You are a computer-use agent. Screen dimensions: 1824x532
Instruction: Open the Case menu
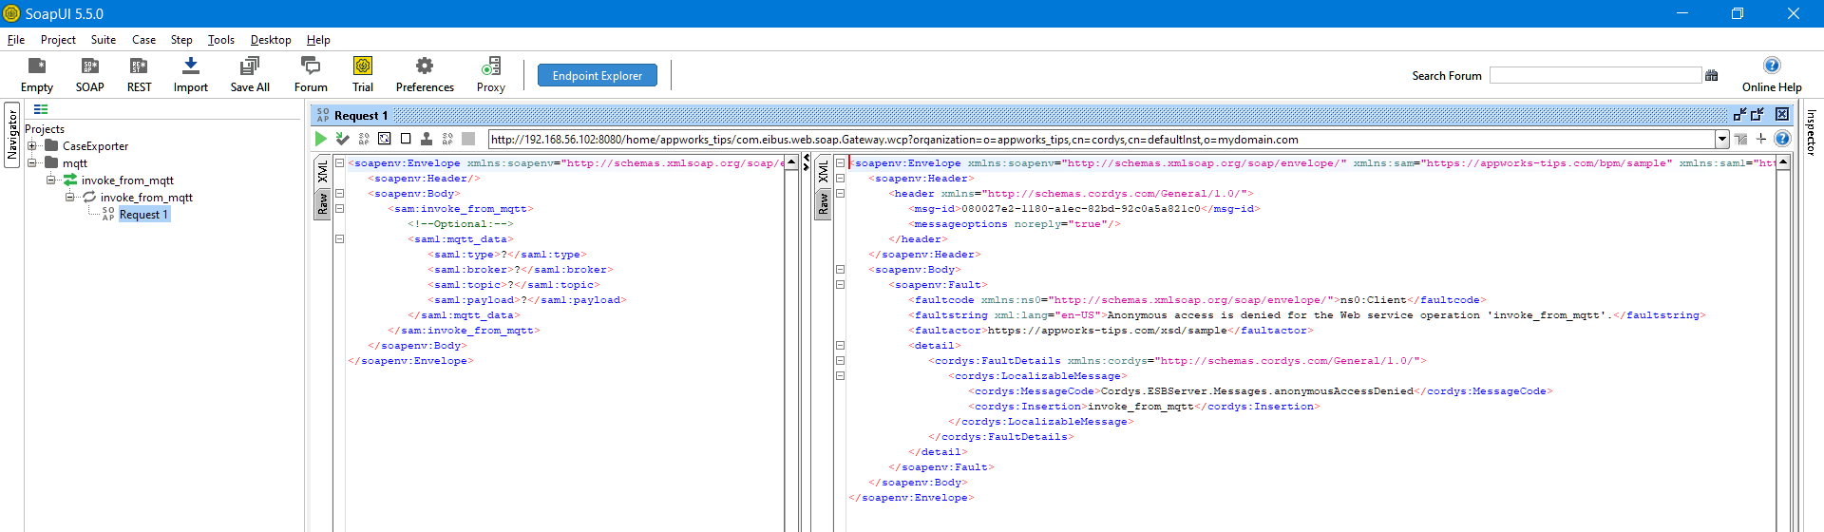pos(143,40)
